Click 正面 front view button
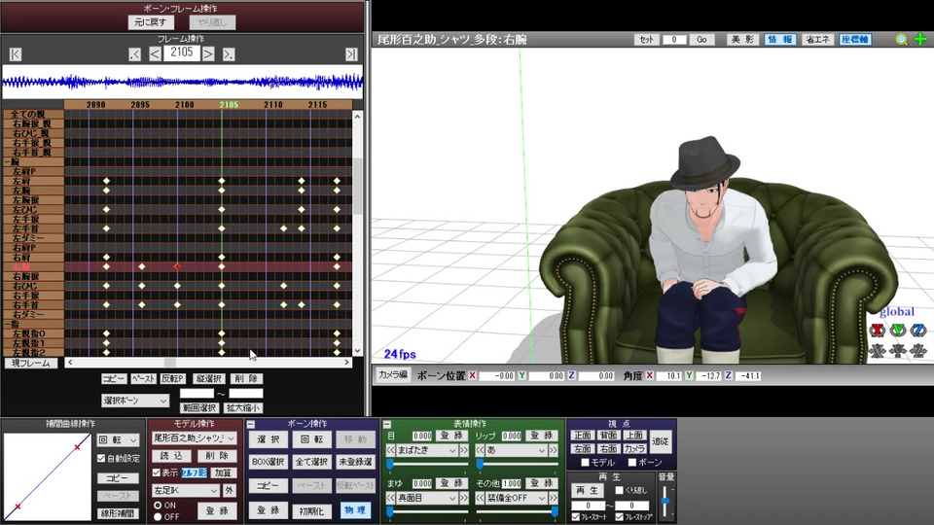 583,436
